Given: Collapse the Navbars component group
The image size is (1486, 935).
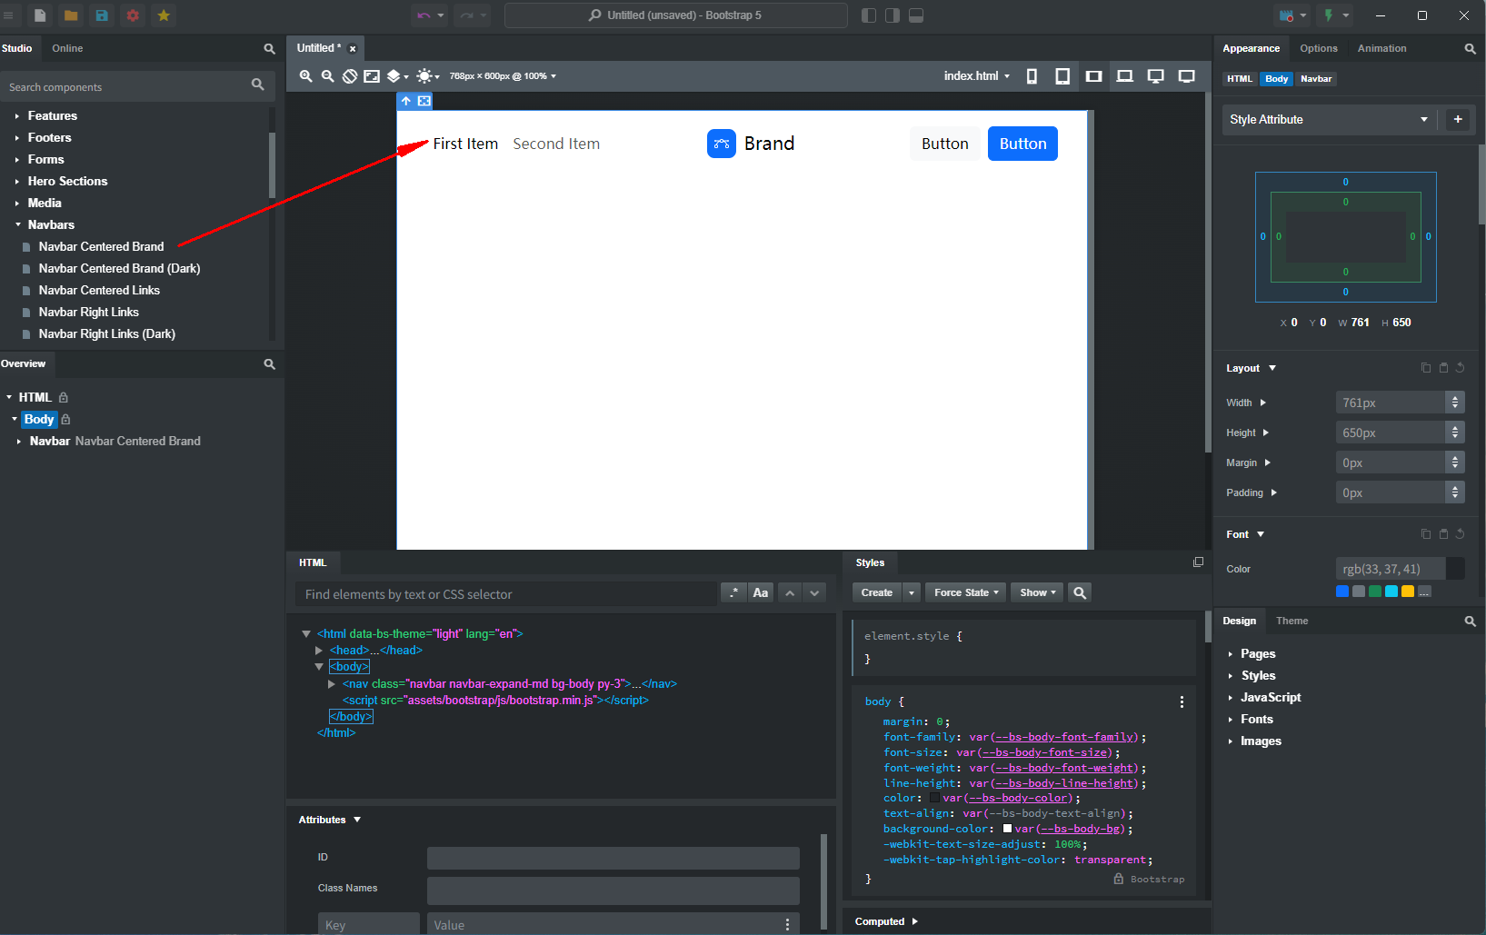Looking at the screenshot, I should (x=17, y=224).
